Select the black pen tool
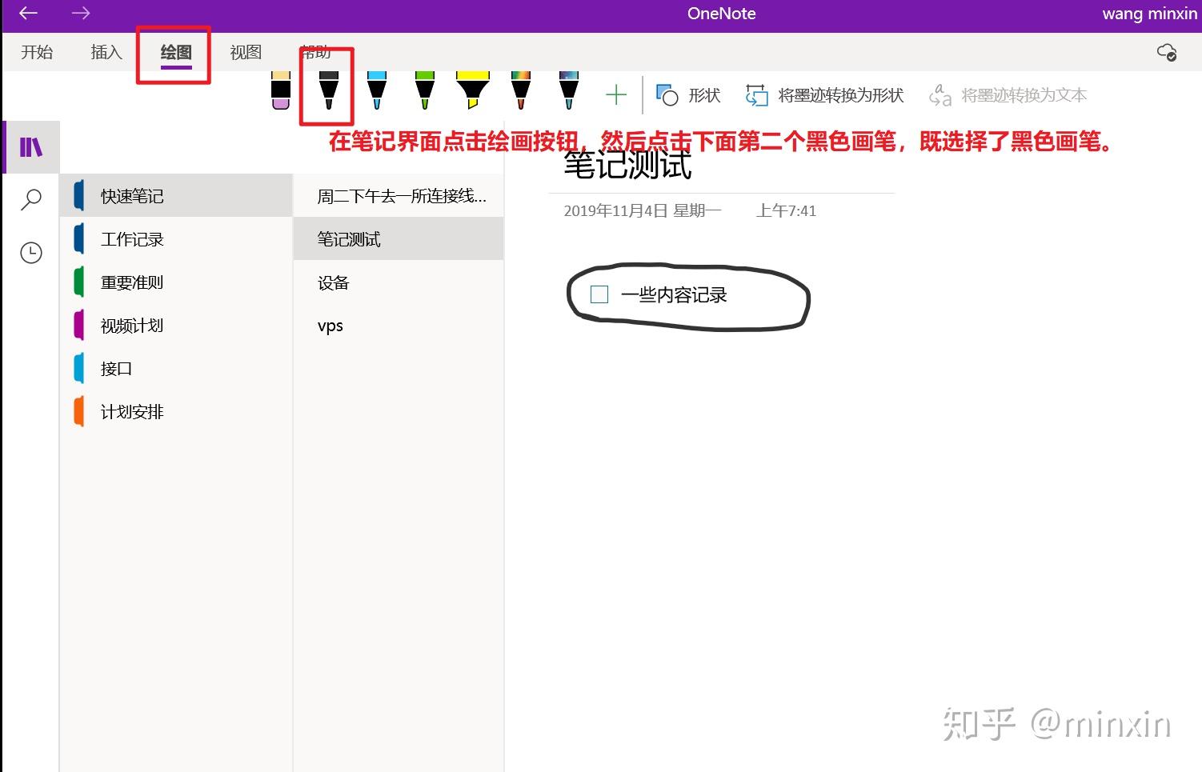Image resolution: width=1202 pixels, height=772 pixels. coord(327,90)
